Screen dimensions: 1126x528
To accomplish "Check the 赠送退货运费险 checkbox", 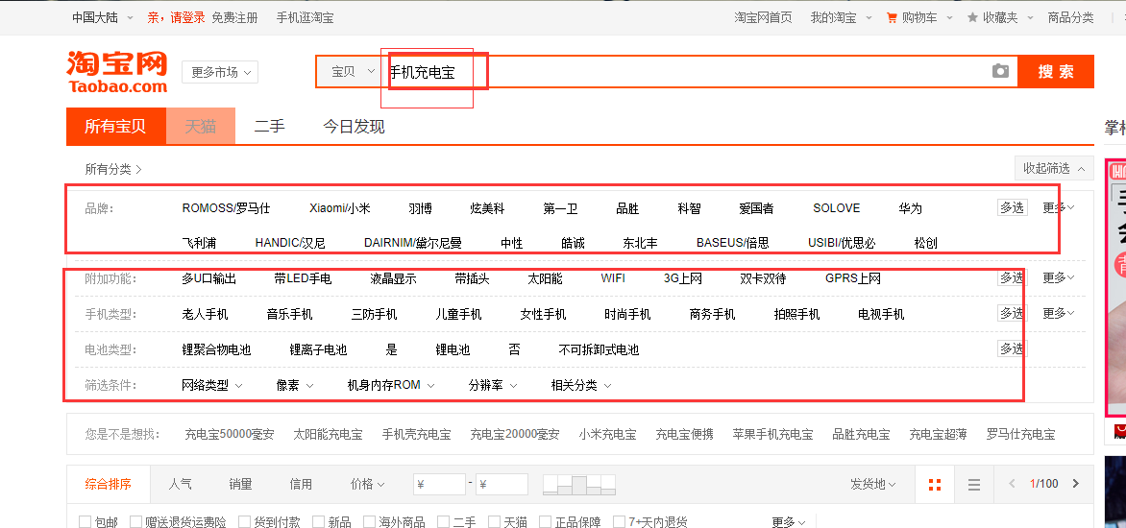I will pyautogui.click(x=135, y=521).
